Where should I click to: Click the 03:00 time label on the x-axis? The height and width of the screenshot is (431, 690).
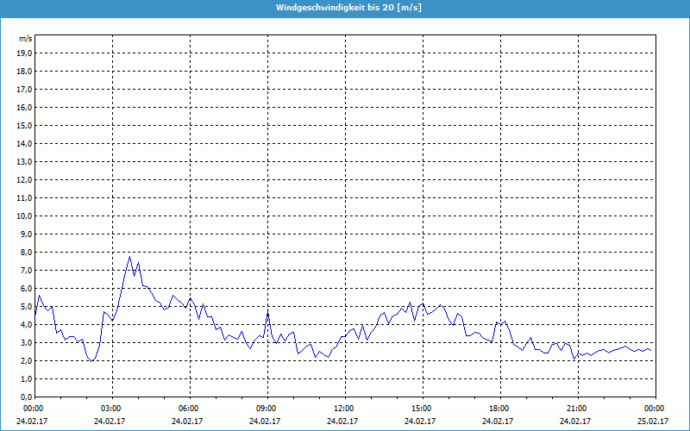click(110, 408)
